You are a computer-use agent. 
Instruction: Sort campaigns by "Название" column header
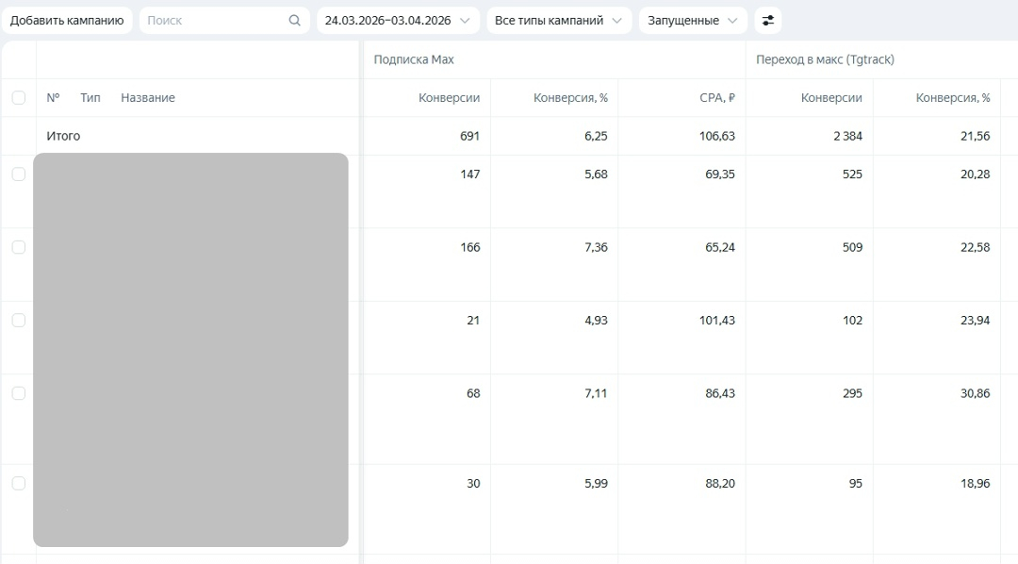[148, 97]
